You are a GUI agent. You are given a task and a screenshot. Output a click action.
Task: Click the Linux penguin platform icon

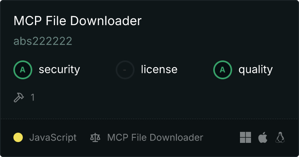click(280, 137)
